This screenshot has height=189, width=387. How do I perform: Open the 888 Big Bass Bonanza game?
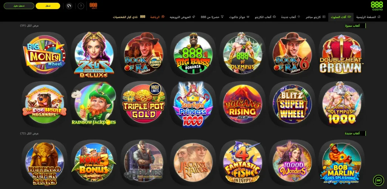(x=193, y=55)
